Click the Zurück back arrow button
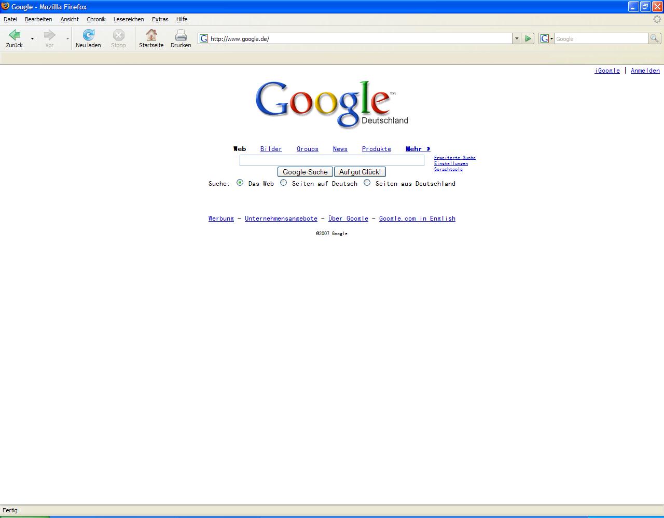 coord(15,38)
